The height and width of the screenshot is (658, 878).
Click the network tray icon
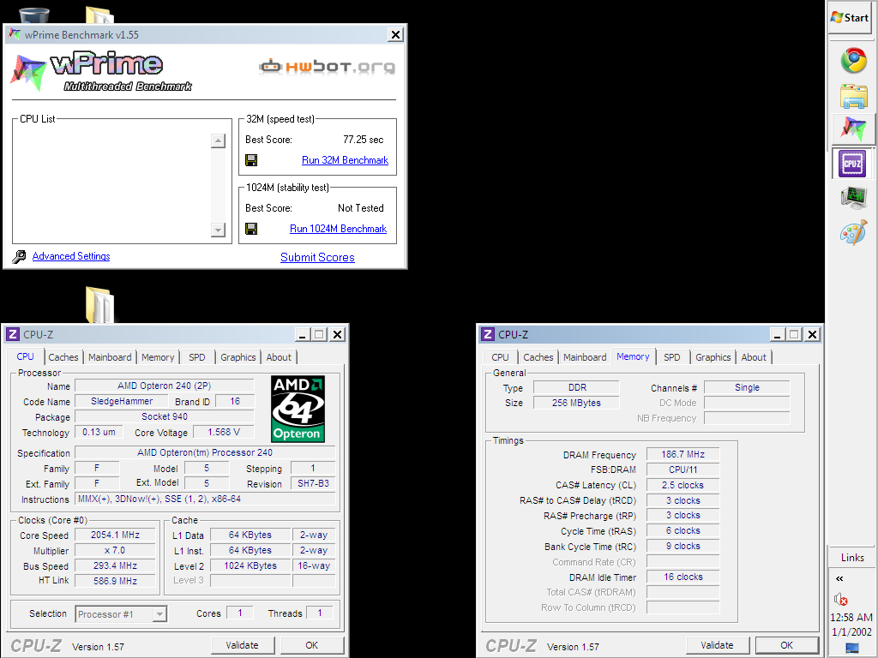coord(852,648)
